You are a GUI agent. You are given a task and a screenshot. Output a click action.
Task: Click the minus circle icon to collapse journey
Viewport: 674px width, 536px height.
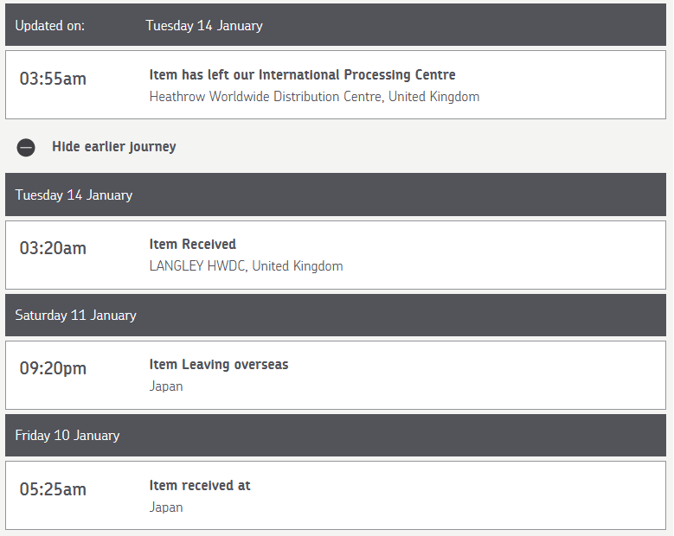pos(26,147)
